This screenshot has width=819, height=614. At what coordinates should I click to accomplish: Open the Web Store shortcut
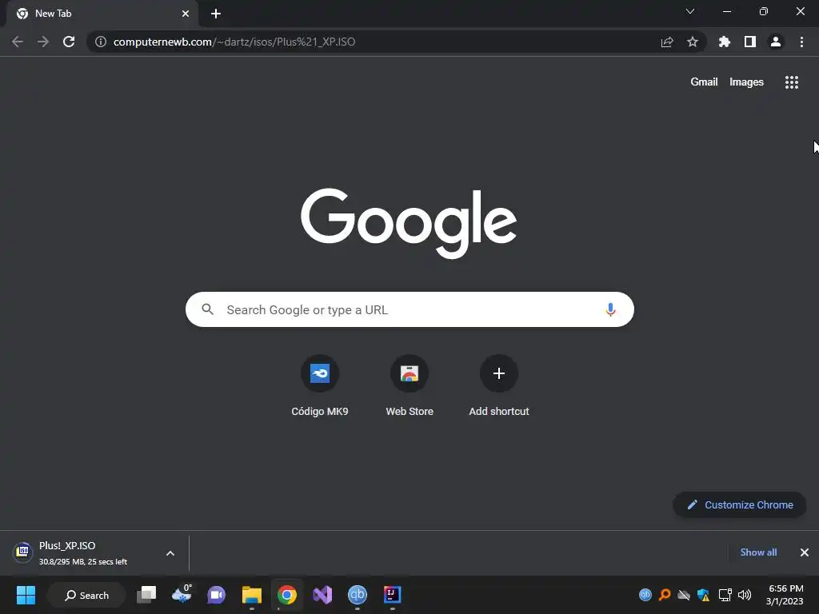[409, 385]
